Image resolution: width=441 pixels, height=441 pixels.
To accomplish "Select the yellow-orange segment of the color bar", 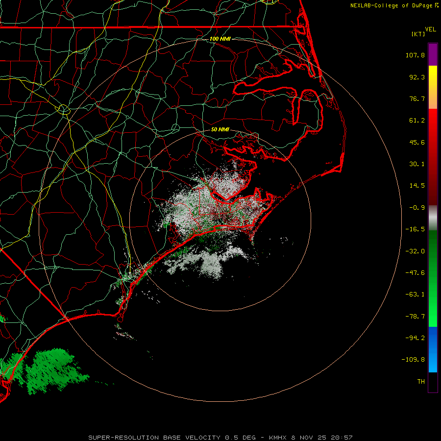I will pos(433,87).
